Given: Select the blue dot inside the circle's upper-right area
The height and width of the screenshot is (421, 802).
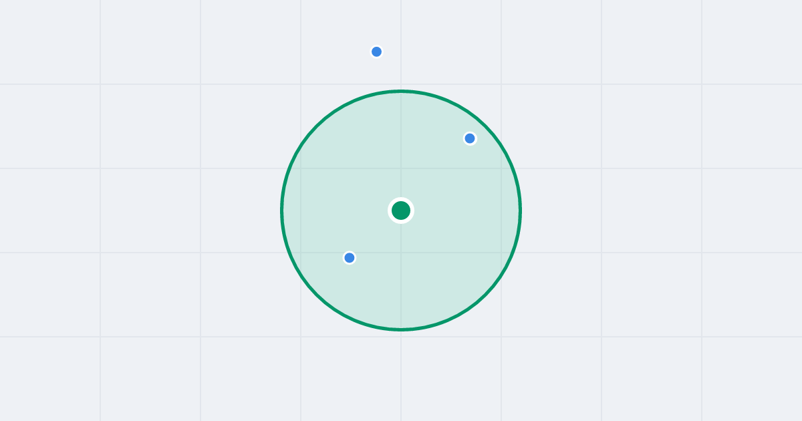Looking at the screenshot, I should click(x=470, y=138).
